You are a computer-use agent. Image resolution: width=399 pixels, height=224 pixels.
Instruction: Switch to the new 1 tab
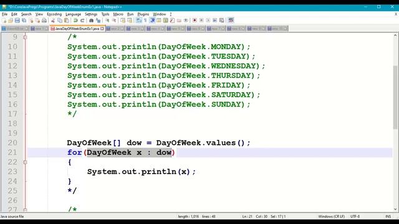click(39, 29)
